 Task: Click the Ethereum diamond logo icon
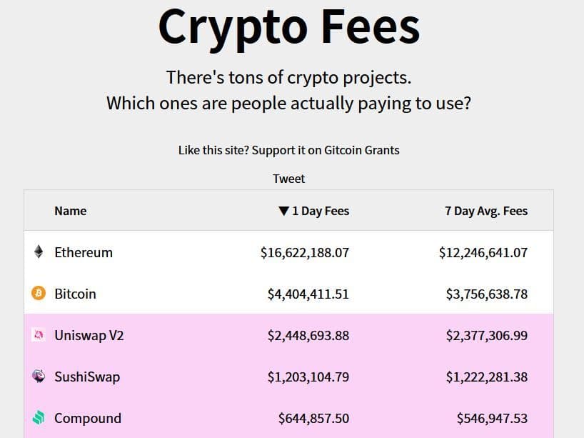[x=39, y=252]
